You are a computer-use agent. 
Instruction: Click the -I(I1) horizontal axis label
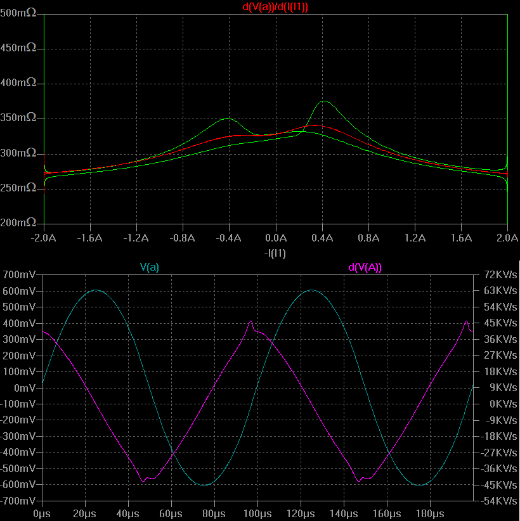[275, 253]
